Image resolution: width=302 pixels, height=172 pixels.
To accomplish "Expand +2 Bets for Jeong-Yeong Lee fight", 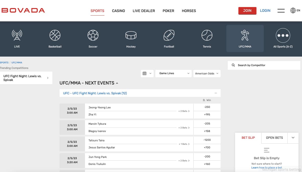I will pos(184,111).
